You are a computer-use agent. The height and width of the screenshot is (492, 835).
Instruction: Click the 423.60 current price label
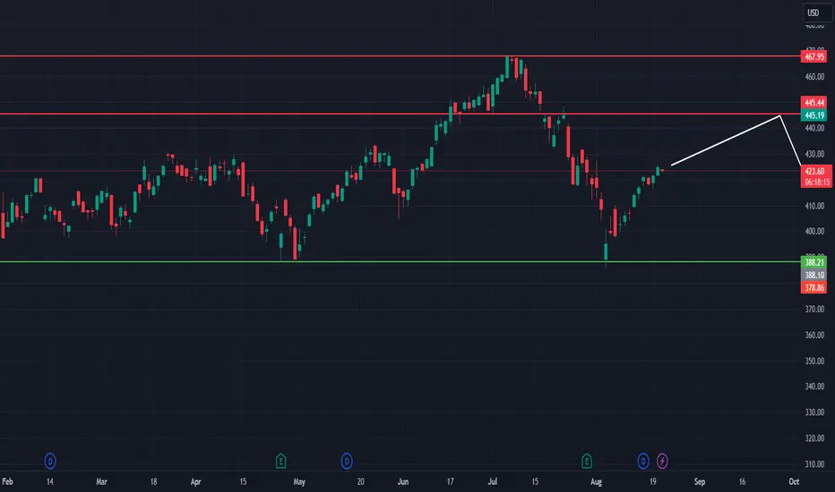click(815, 171)
